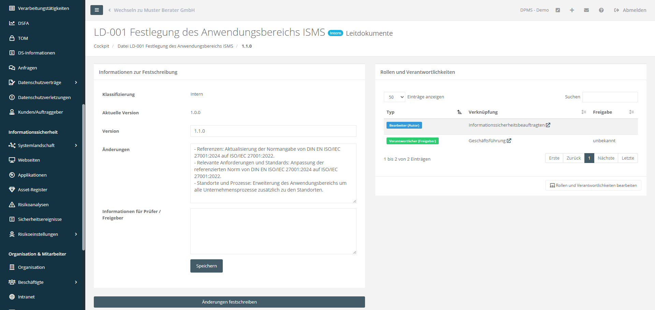Click the Systemlandschaft network icon

coord(12,145)
